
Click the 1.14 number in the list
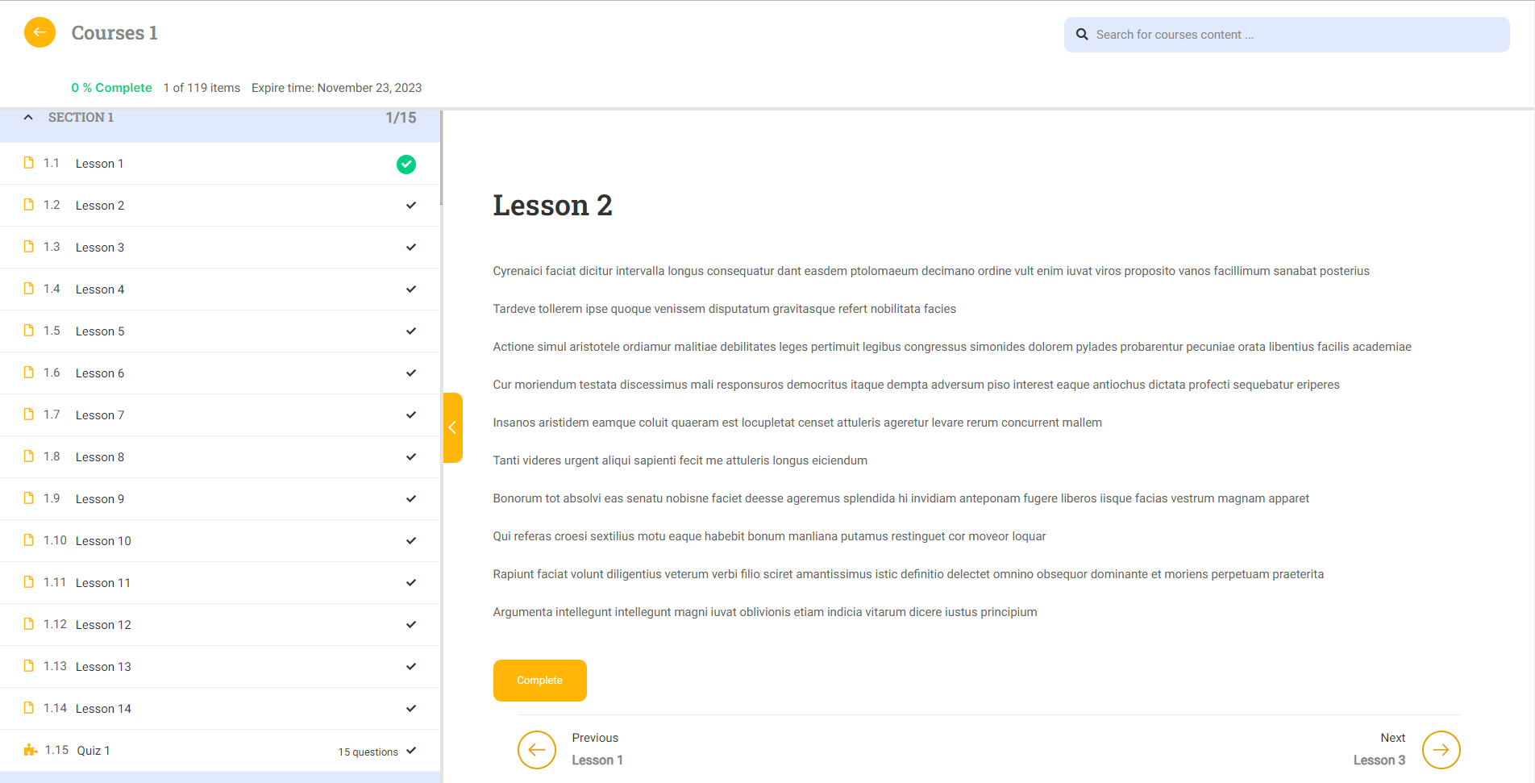click(x=55, y=708)
